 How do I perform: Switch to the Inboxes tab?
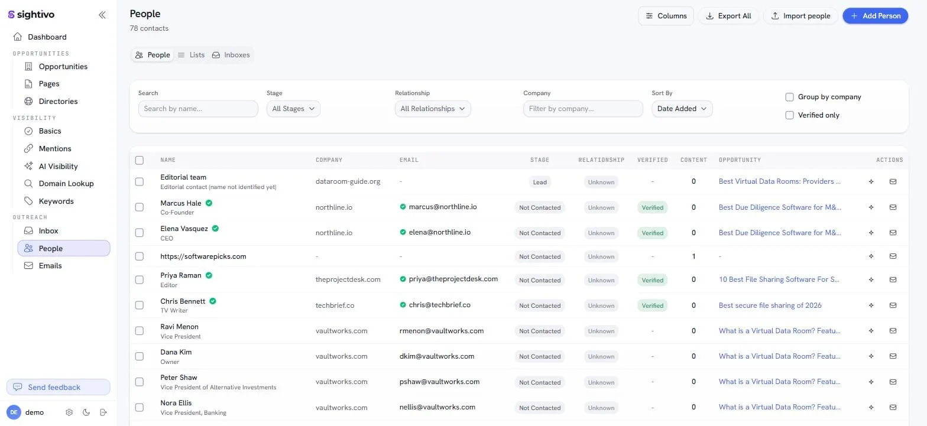coord(231,55)
